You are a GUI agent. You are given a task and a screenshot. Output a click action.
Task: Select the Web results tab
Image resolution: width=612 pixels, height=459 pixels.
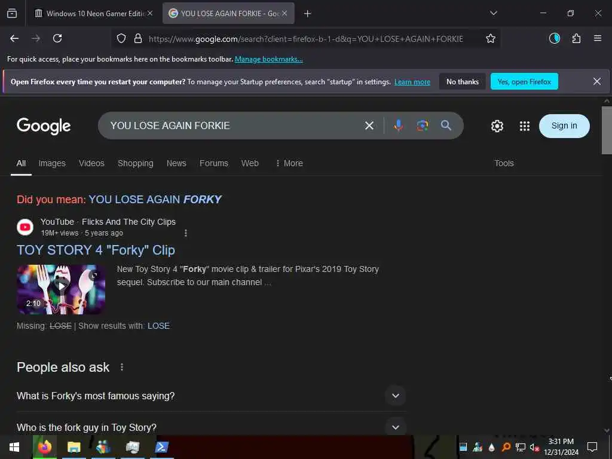click(250, 163)
